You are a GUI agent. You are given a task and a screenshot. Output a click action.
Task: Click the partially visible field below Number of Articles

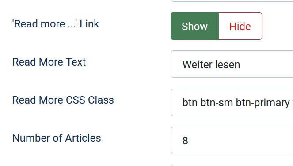pos(232,166)
